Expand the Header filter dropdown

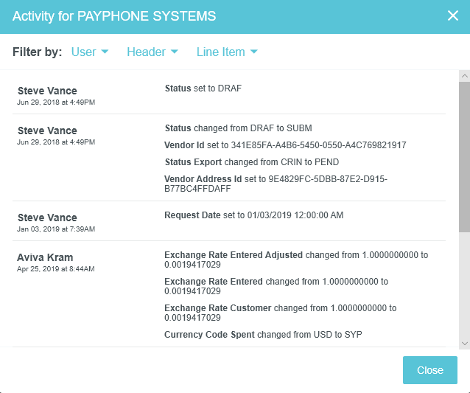tap(152, 52)
